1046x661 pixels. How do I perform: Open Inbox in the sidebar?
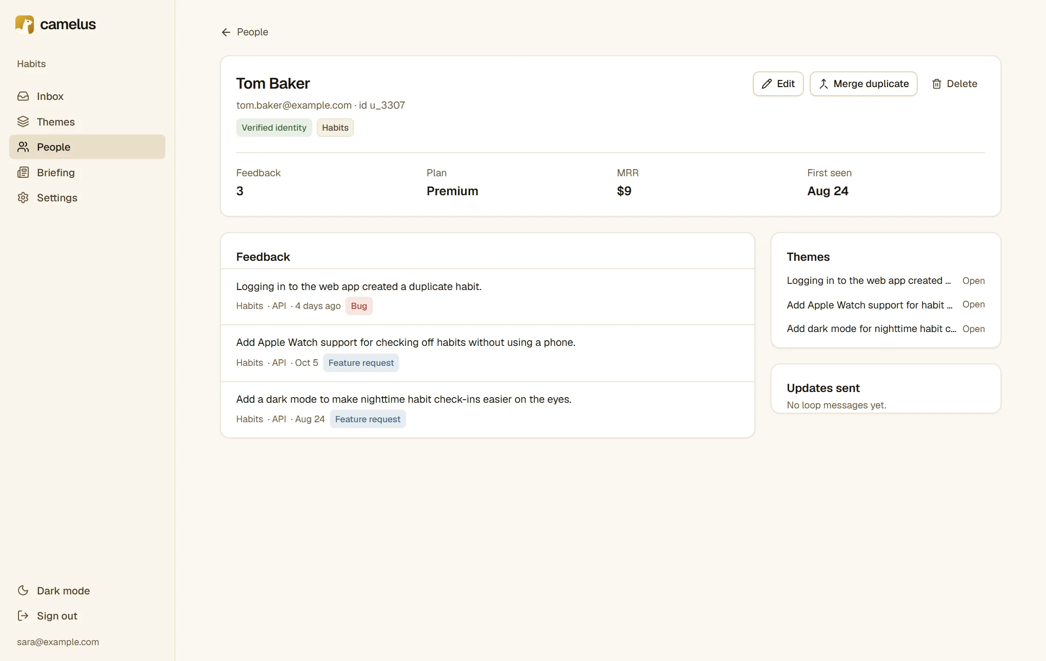point(87,96)
